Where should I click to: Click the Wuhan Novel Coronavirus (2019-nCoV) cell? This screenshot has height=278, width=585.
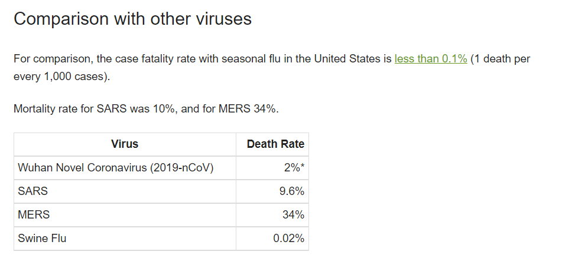125,168
